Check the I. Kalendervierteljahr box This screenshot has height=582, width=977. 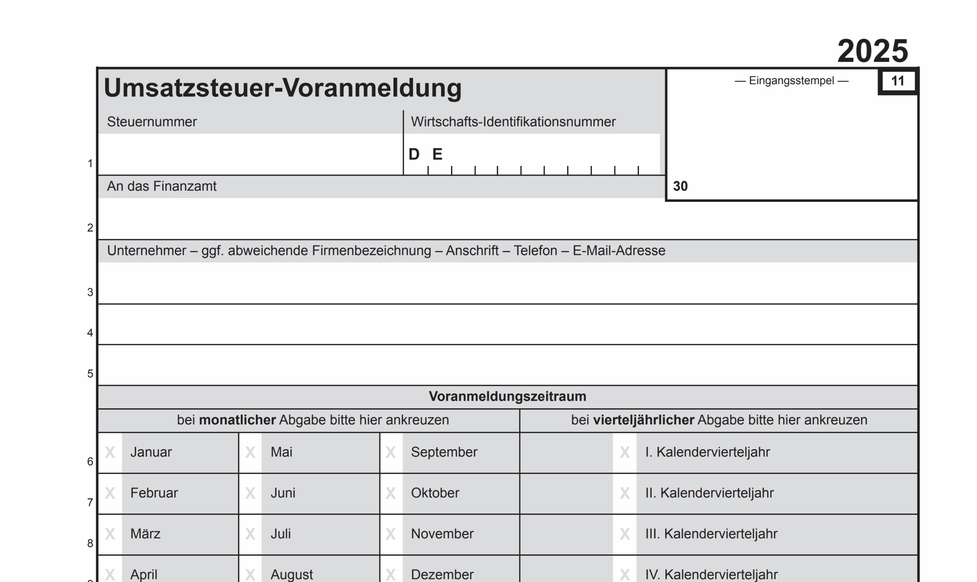pos(625,453)
